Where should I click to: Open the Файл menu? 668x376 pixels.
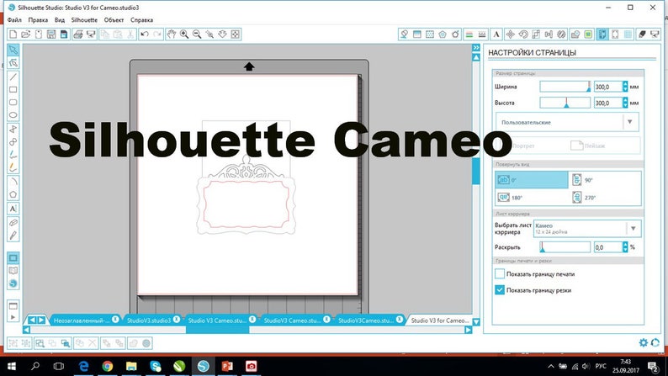click(14, 20)
